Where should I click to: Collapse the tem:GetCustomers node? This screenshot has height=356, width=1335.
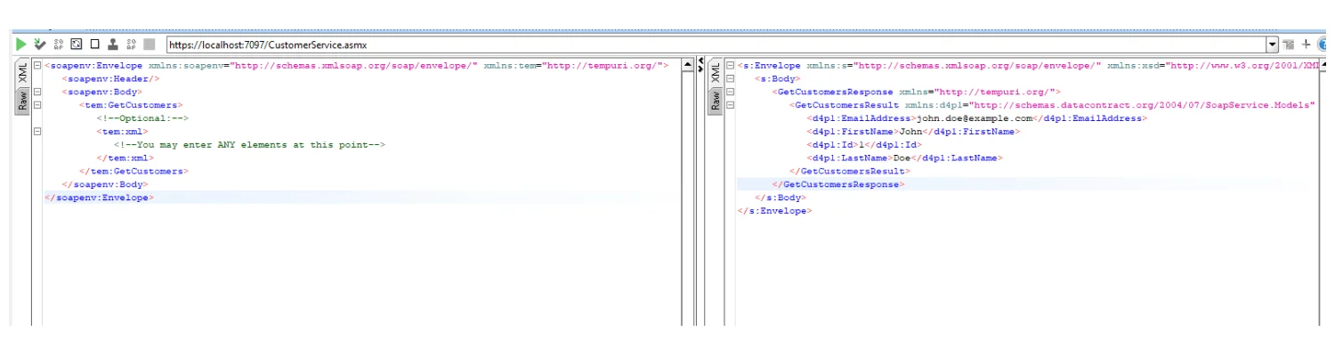coord(36,105)
